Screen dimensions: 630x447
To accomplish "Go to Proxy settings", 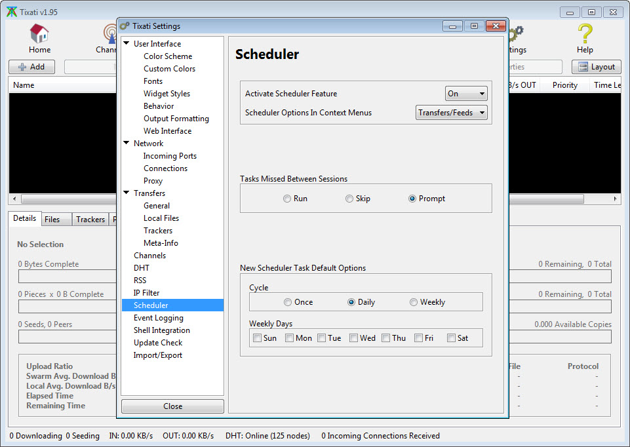I will coord(153,181).
